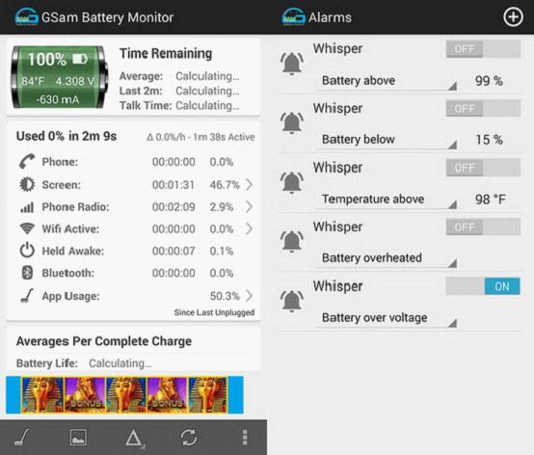Image resolution: width=534 pixels, height=455 pixels.
Task: Enable the Battery above alarm switch
Action: [483, 49]
